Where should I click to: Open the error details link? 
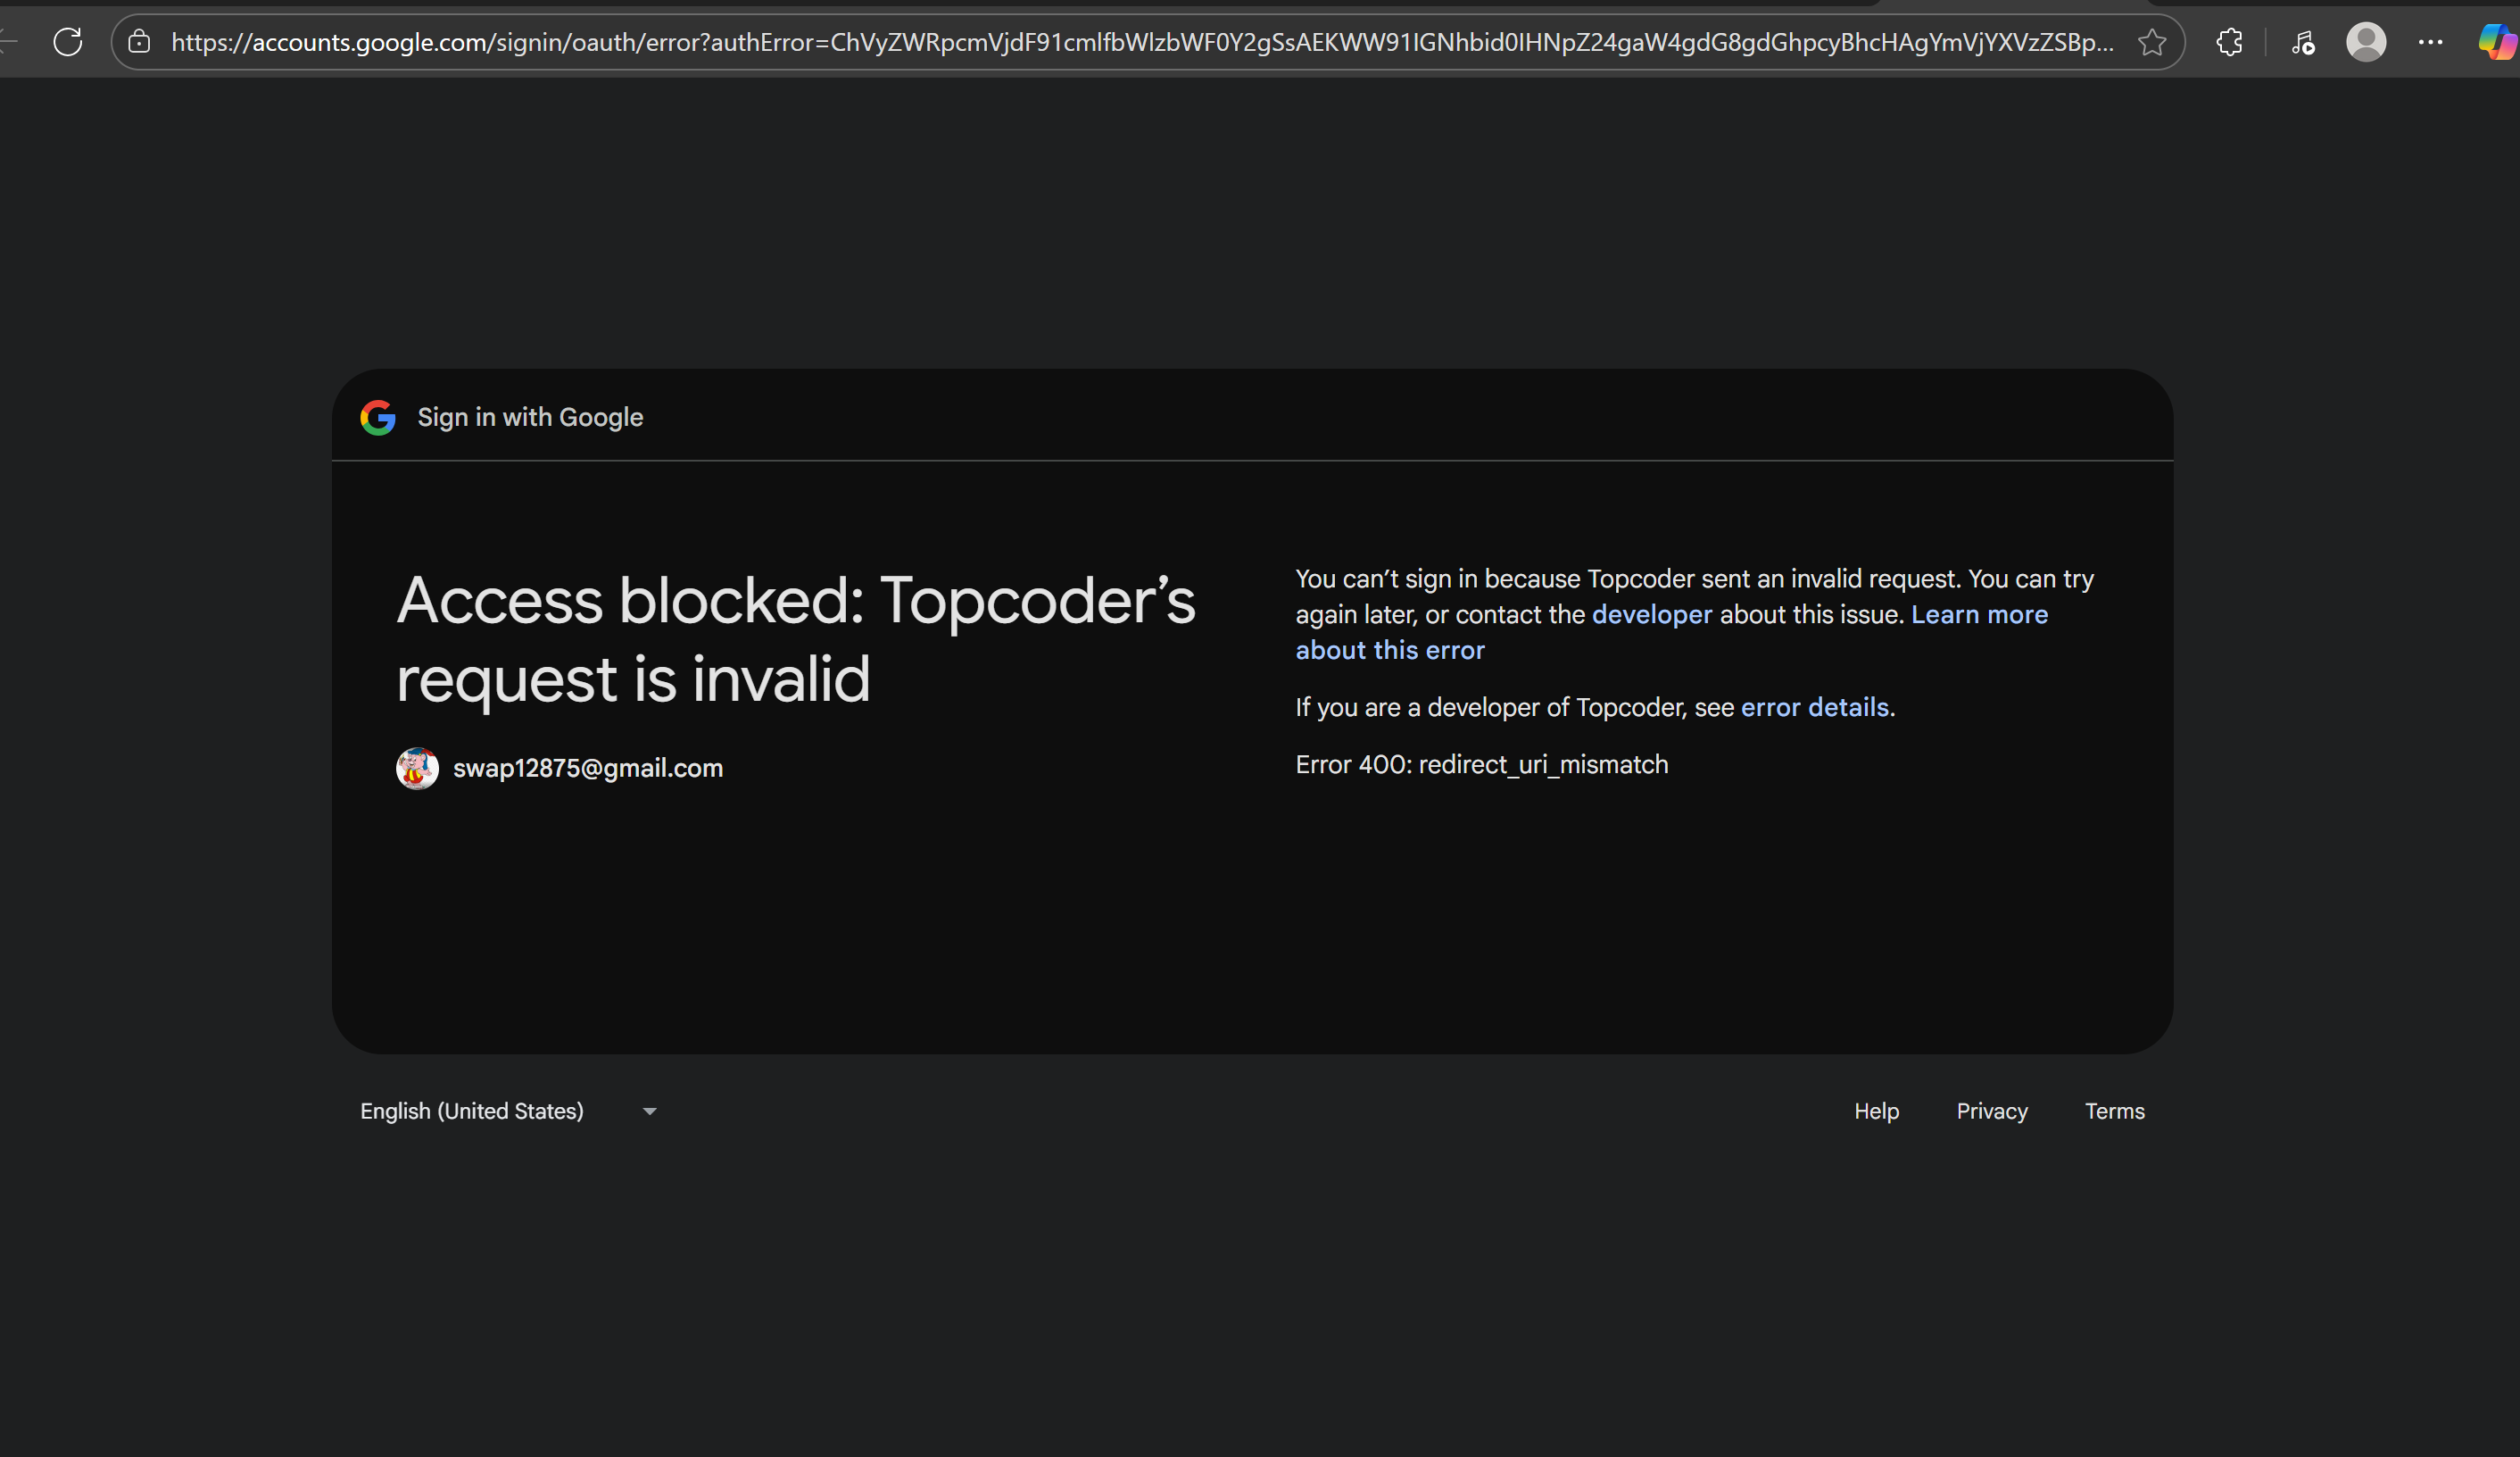tap(1814, 707)
